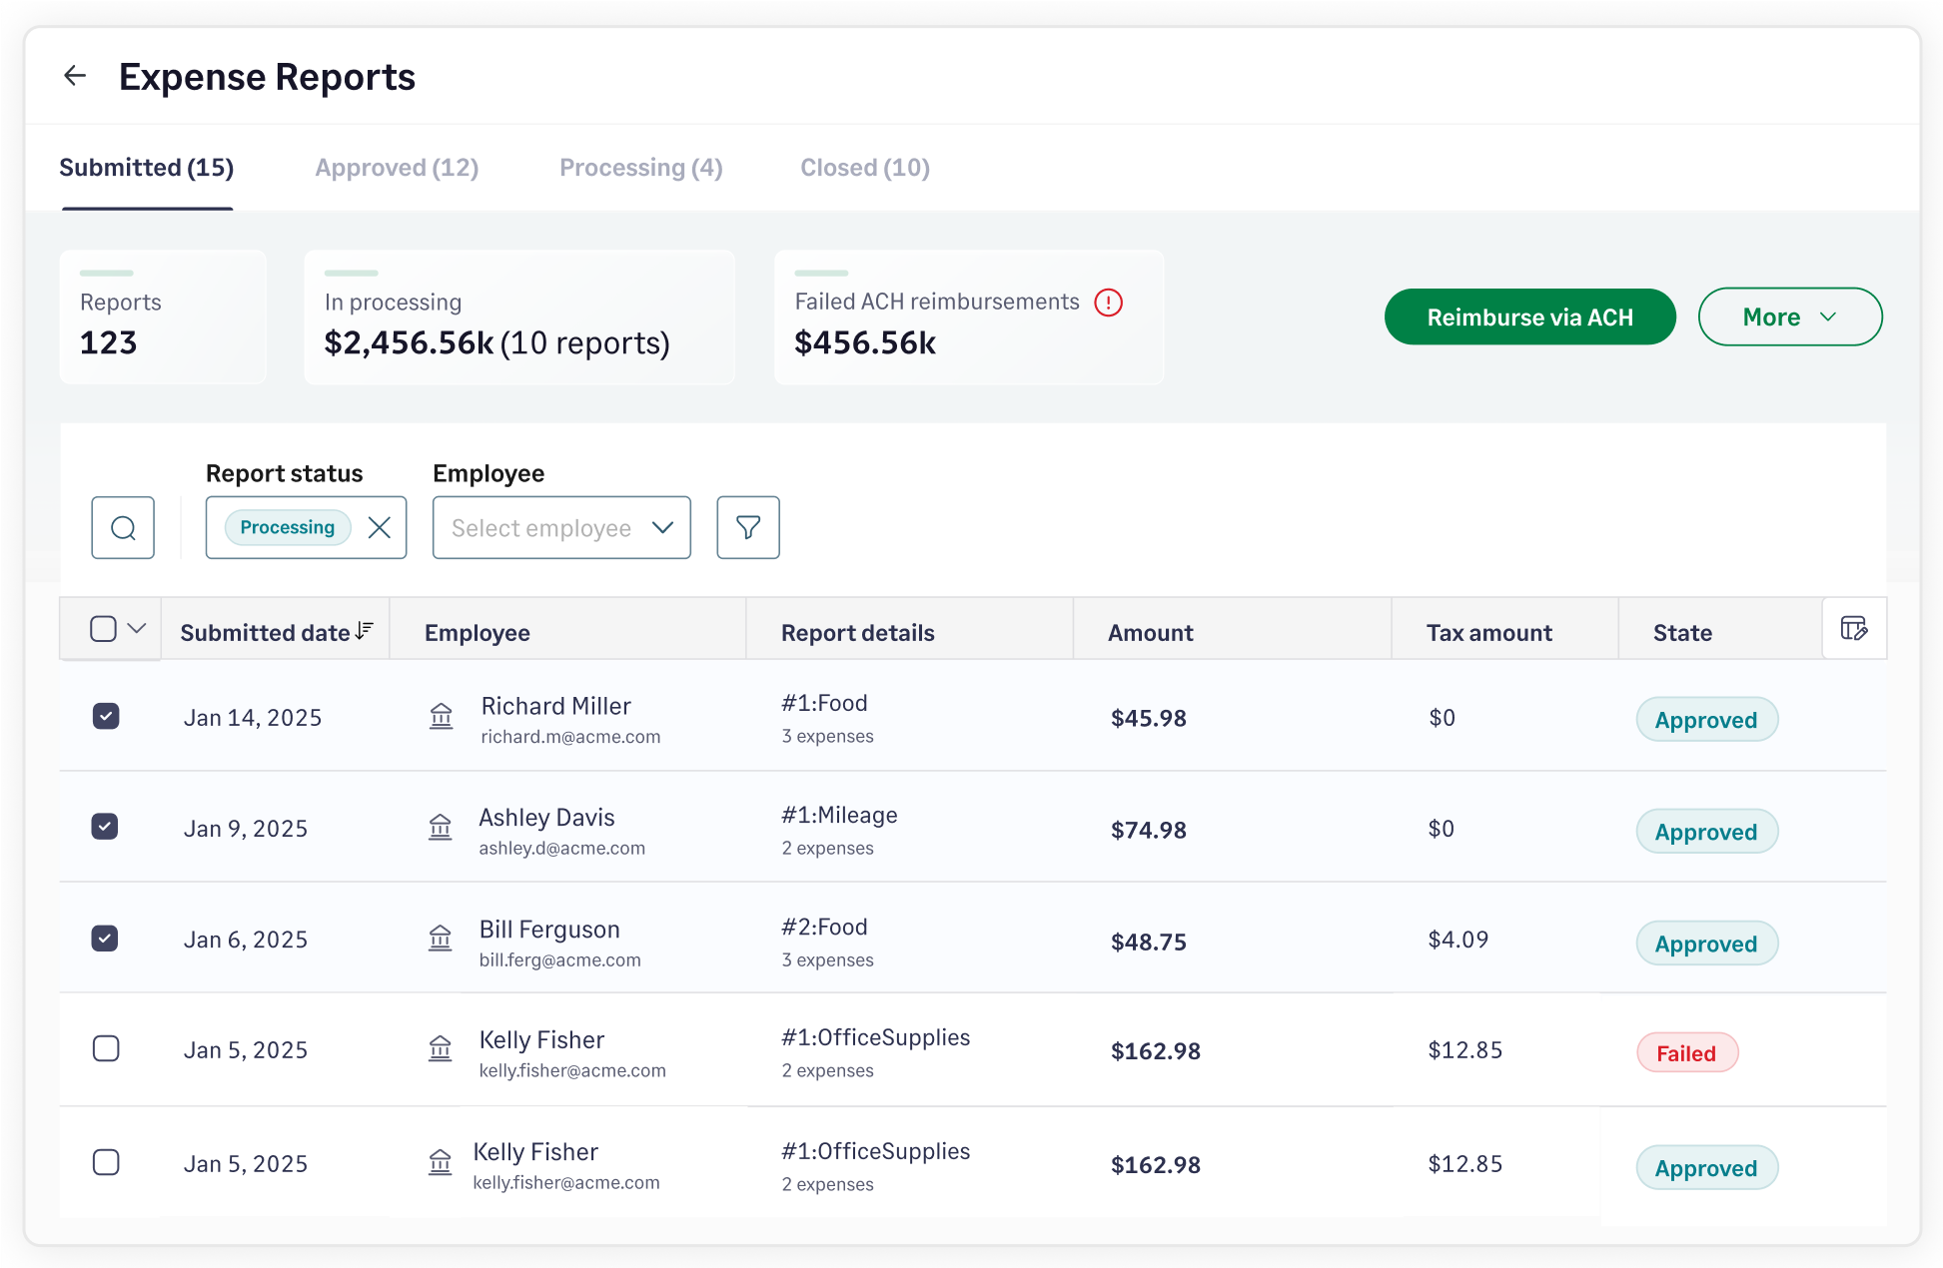Open the dropdown arrow next to select-all checkbox

138,629
